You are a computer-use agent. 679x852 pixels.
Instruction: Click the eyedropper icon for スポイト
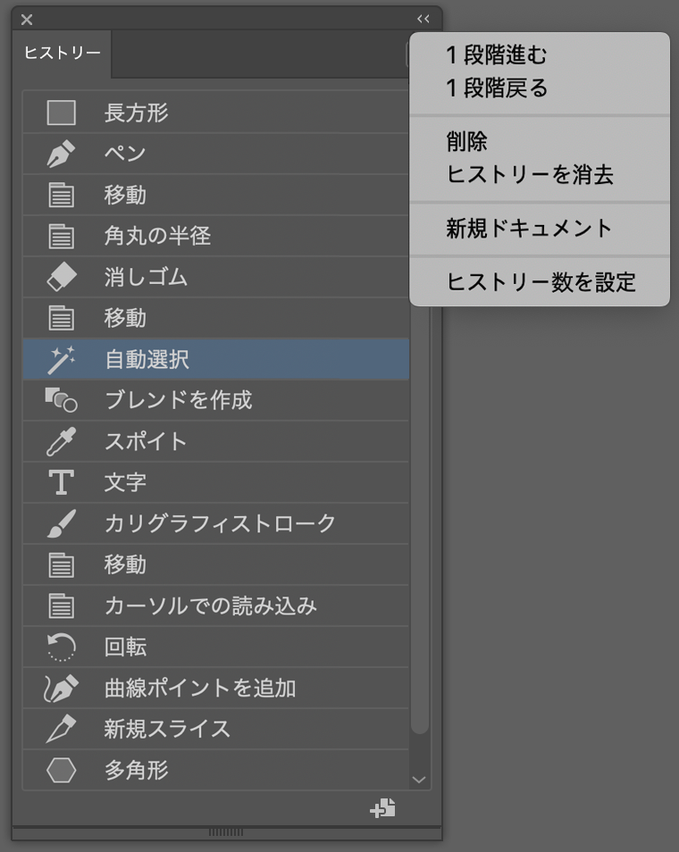[x=61, y=442]
